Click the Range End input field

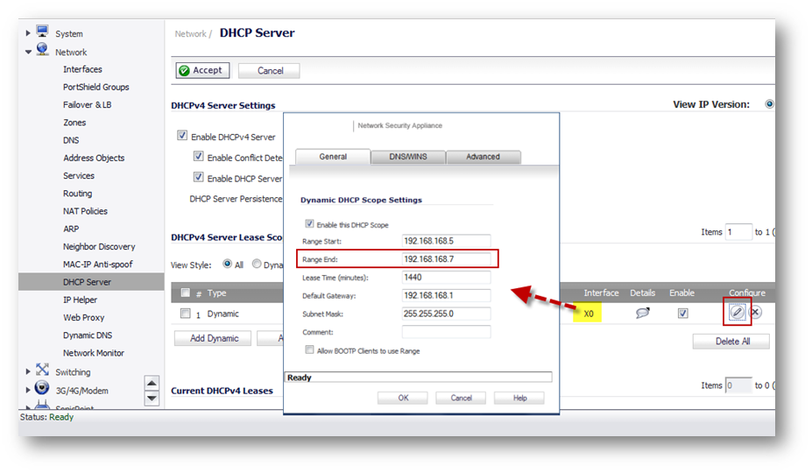pos(446,259)
